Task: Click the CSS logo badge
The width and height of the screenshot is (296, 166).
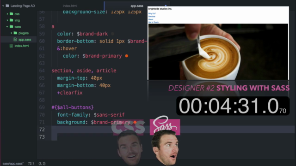Action: tap(128, 127)
